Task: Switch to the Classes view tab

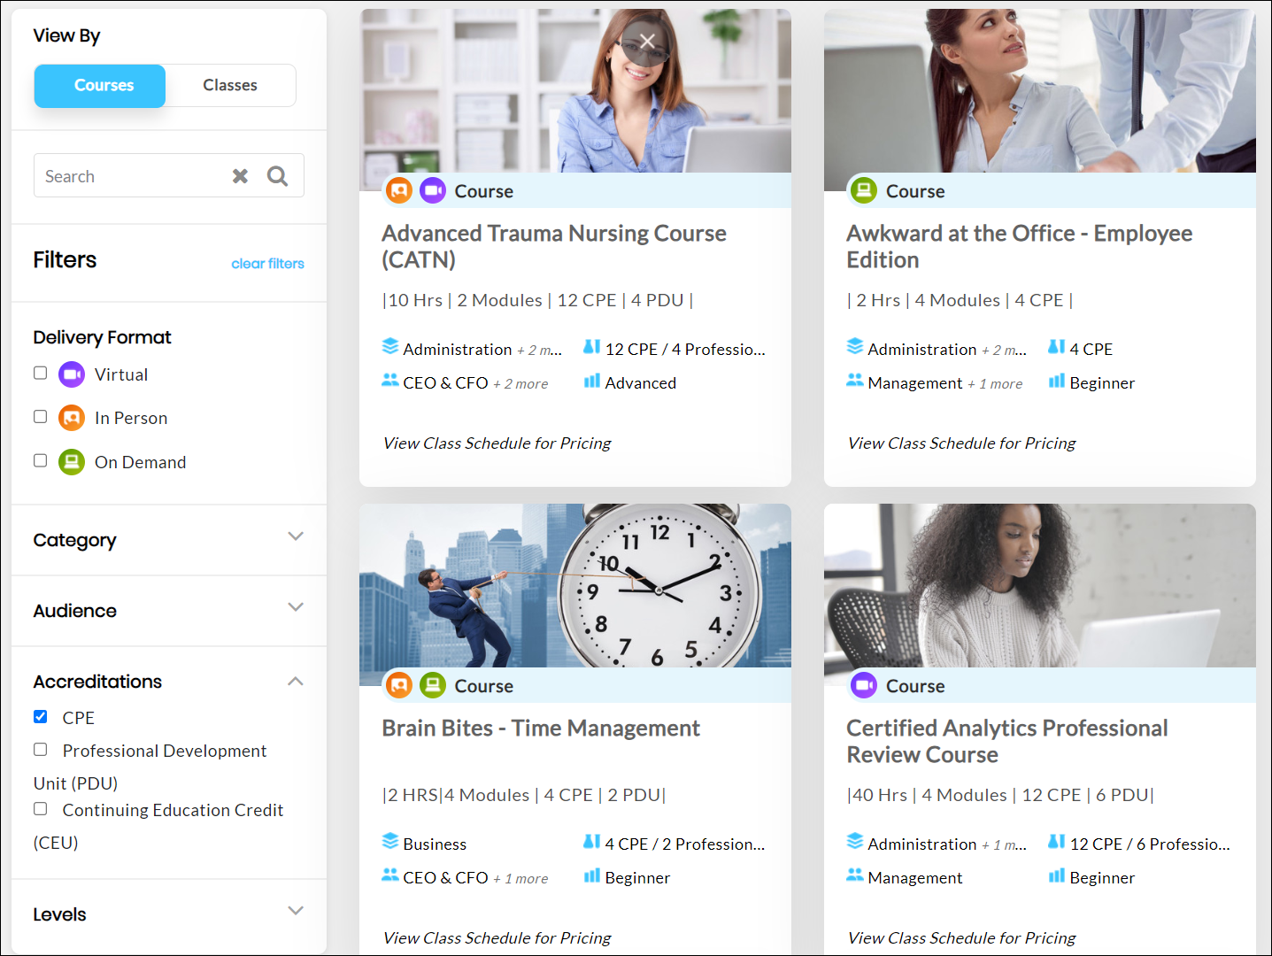Action: [x=230, y=85]
